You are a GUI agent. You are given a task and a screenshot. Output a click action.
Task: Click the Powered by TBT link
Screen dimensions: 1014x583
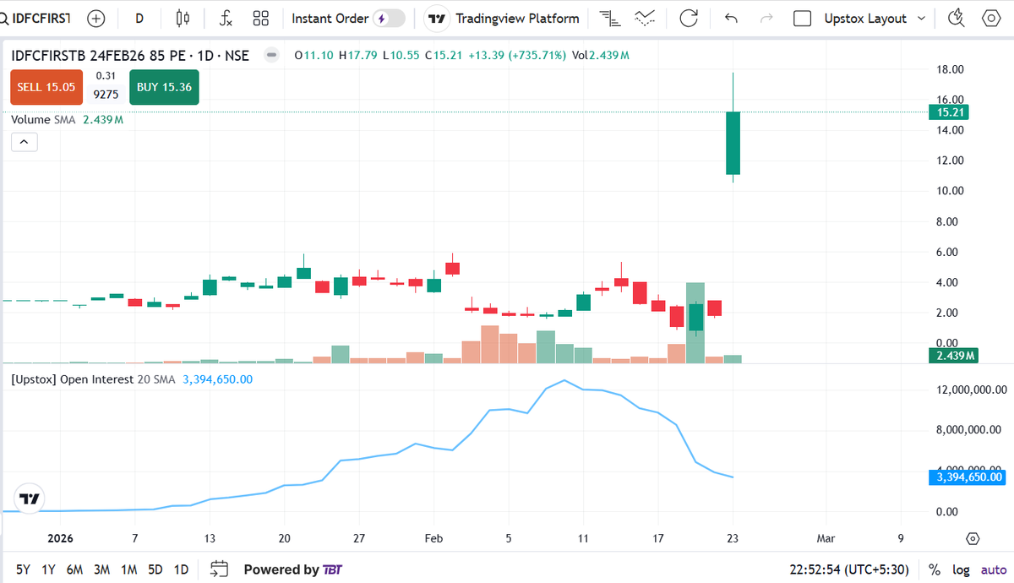[293, 569]
